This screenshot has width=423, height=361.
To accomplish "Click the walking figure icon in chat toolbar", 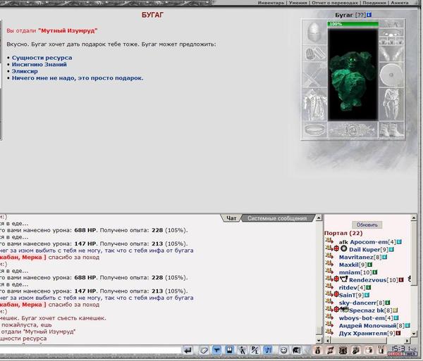I will pos(243,350).
